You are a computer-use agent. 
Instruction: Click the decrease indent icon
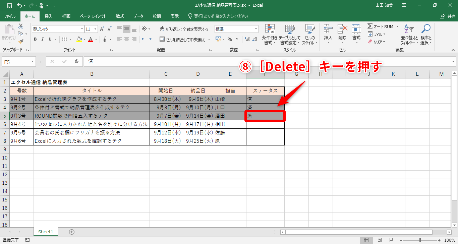point(145,39)
